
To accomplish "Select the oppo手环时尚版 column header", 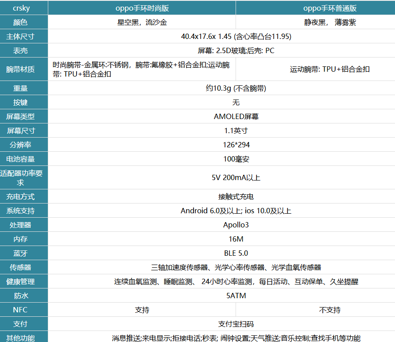I will [x=142, y=8].
